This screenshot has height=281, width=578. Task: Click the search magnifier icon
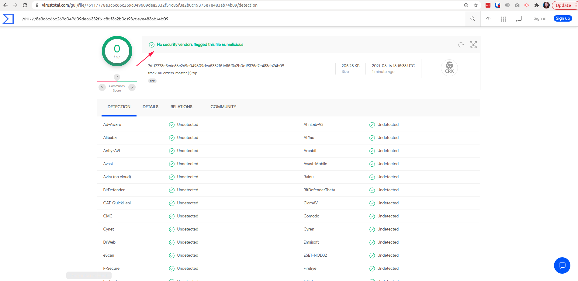[x=472, y=19]
